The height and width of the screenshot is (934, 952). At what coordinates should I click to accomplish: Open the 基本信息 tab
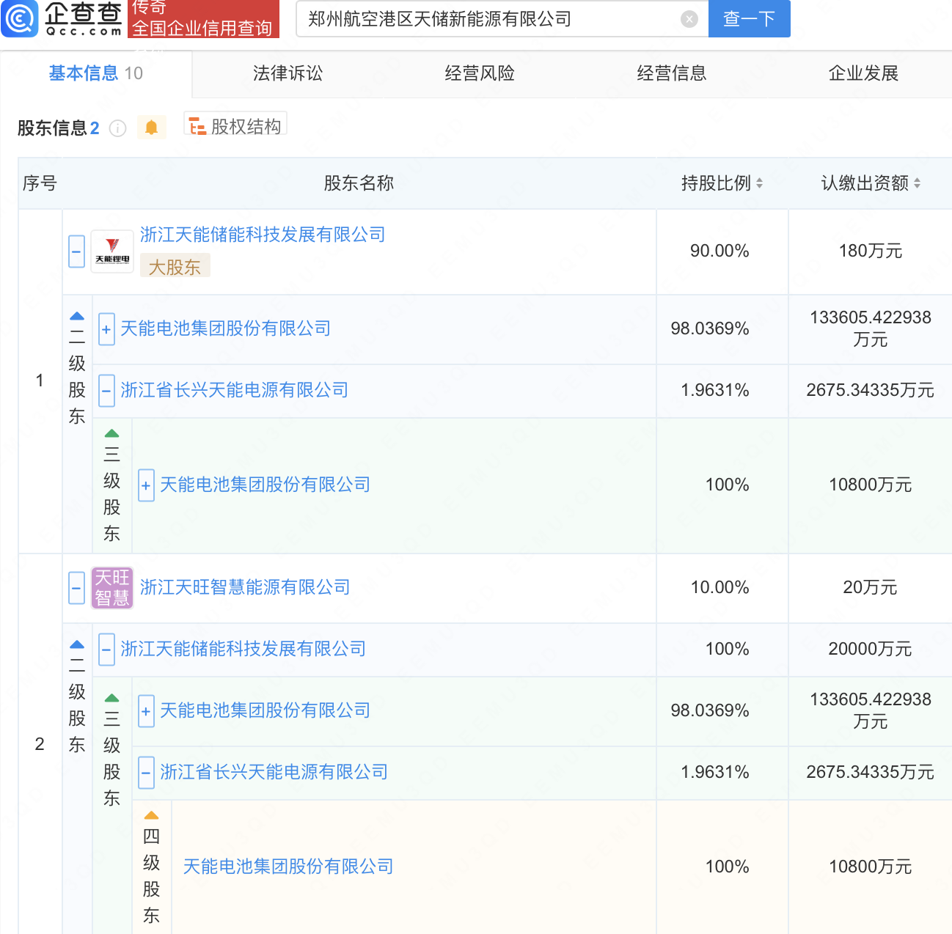coord(95,73)
